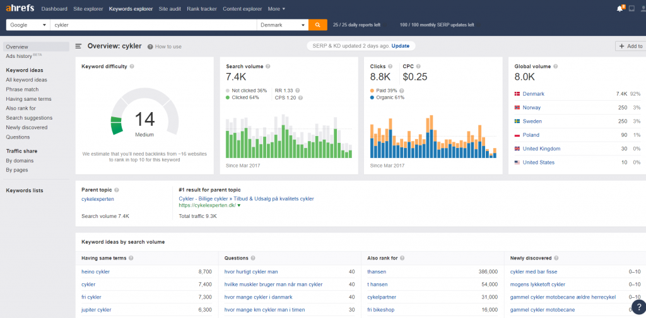The width and height of the screenshot is (646, 318).
Task: Click info icon next to Having same terms
Action: (x=131, y=258)
